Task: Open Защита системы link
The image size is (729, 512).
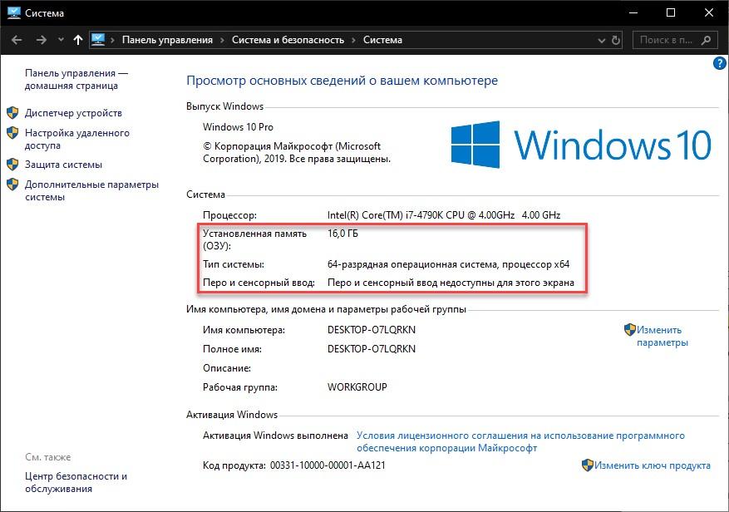Action: [x=63, y=165]
